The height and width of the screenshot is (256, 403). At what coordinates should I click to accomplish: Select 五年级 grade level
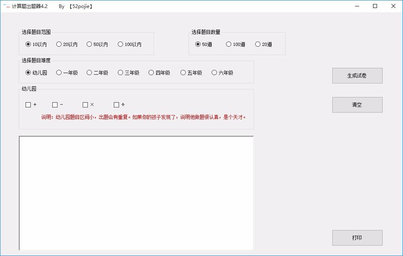pyautogui.click(x=183, y=73)
